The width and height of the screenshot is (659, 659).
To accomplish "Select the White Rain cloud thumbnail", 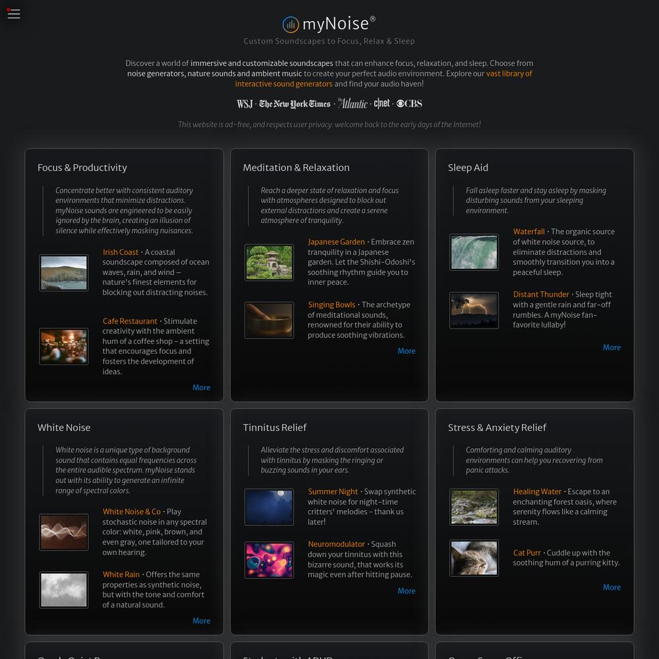I will 64,590.
